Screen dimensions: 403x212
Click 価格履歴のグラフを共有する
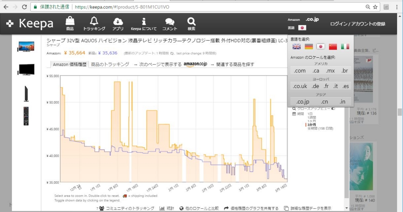click(251, 208)
